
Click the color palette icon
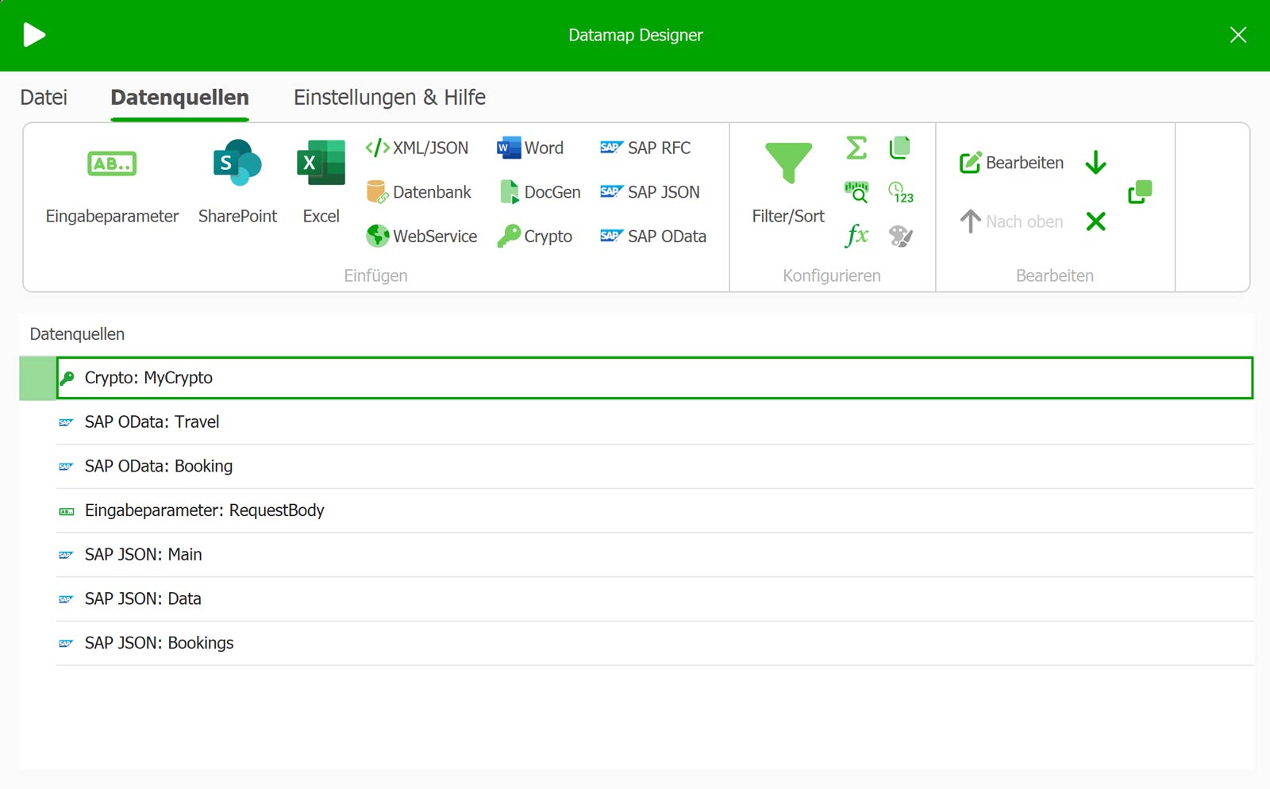[900, 236]
